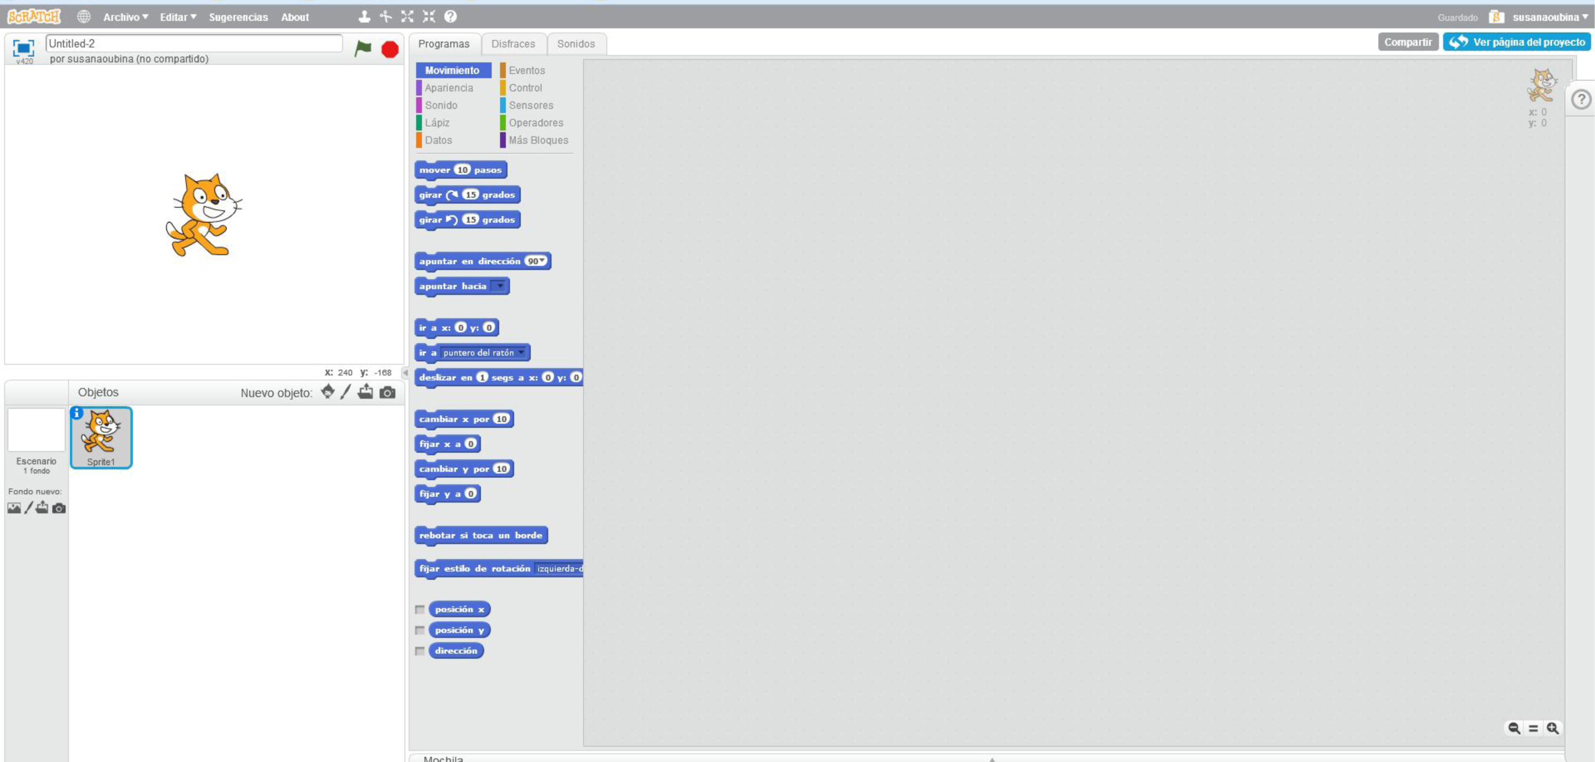Take new sprite photo with camera icon
Image resolution: width=1595 pixels, height=762 pixels.
pos(387,392)
